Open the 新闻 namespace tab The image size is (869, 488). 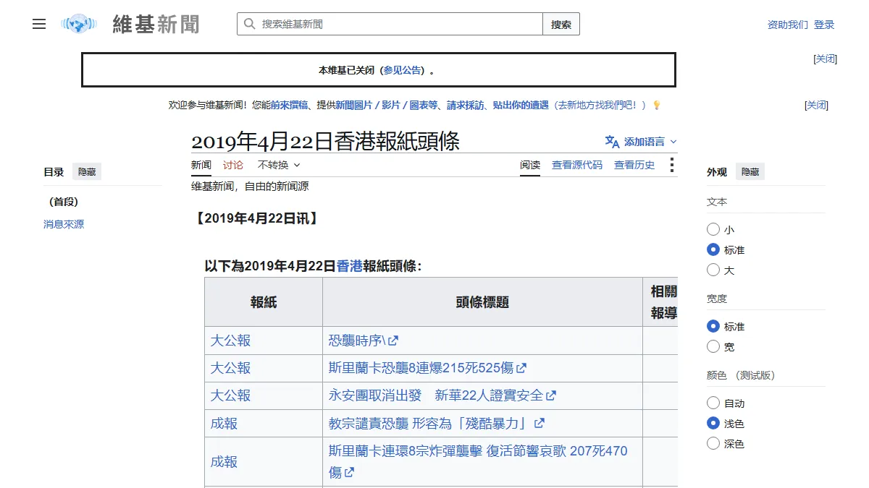click(x=201, y=165)
